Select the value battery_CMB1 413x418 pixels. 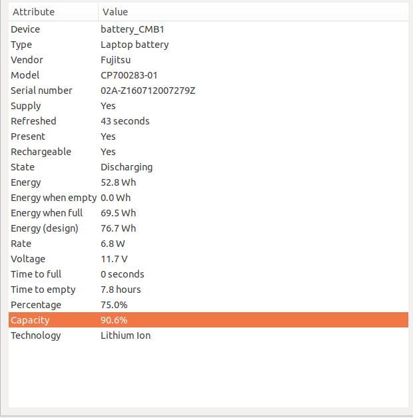pos(133,29)
